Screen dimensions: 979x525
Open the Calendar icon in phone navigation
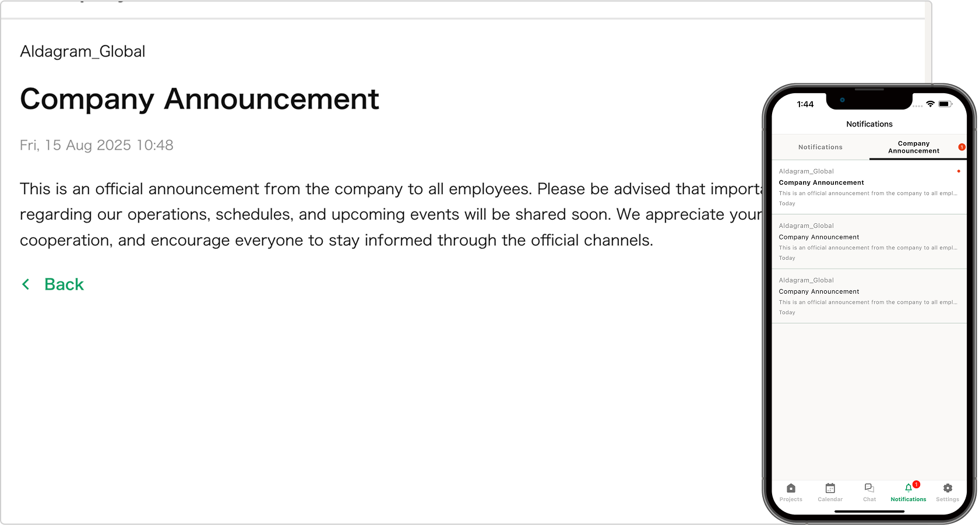830,488
